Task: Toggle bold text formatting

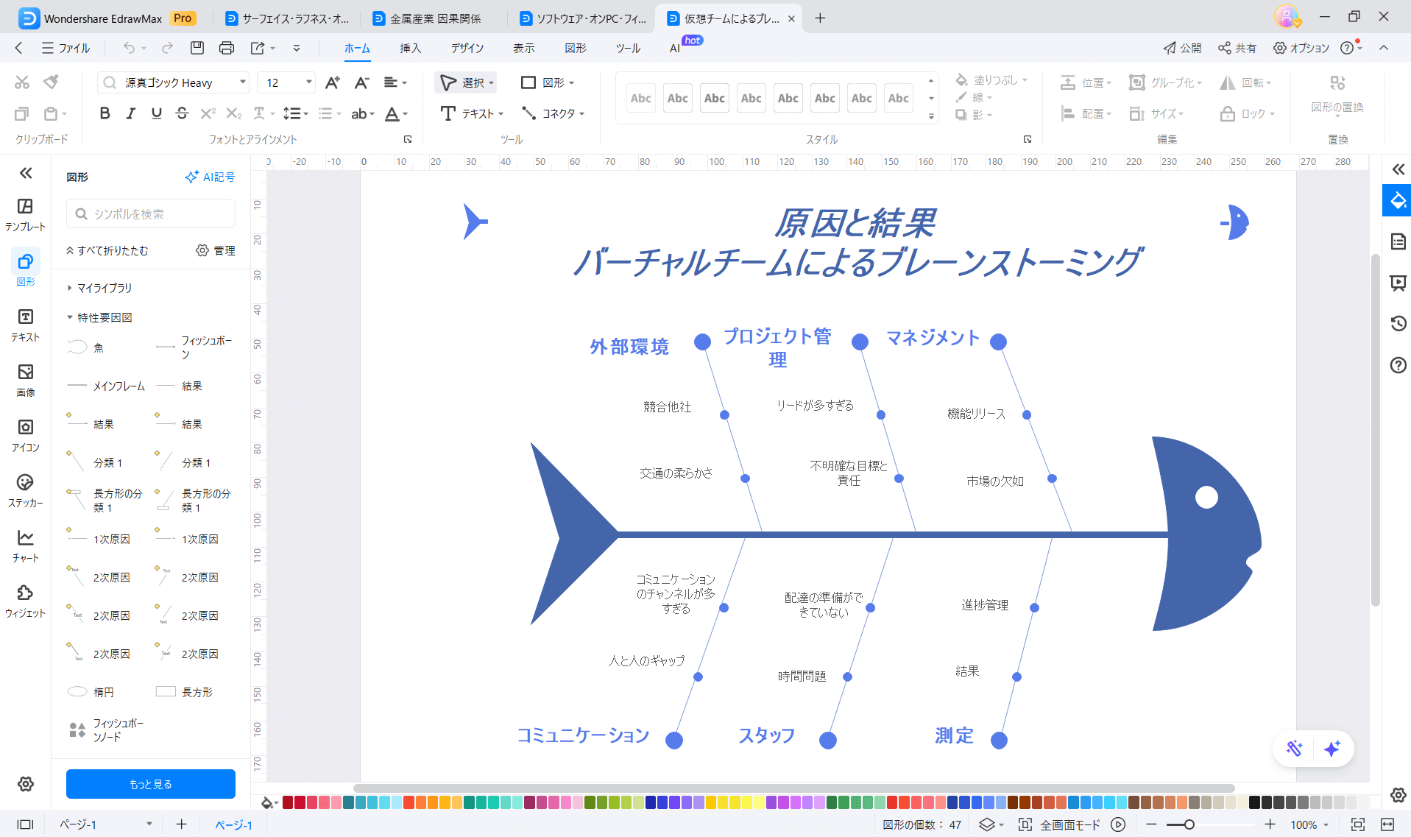Action: pos(105,113)
